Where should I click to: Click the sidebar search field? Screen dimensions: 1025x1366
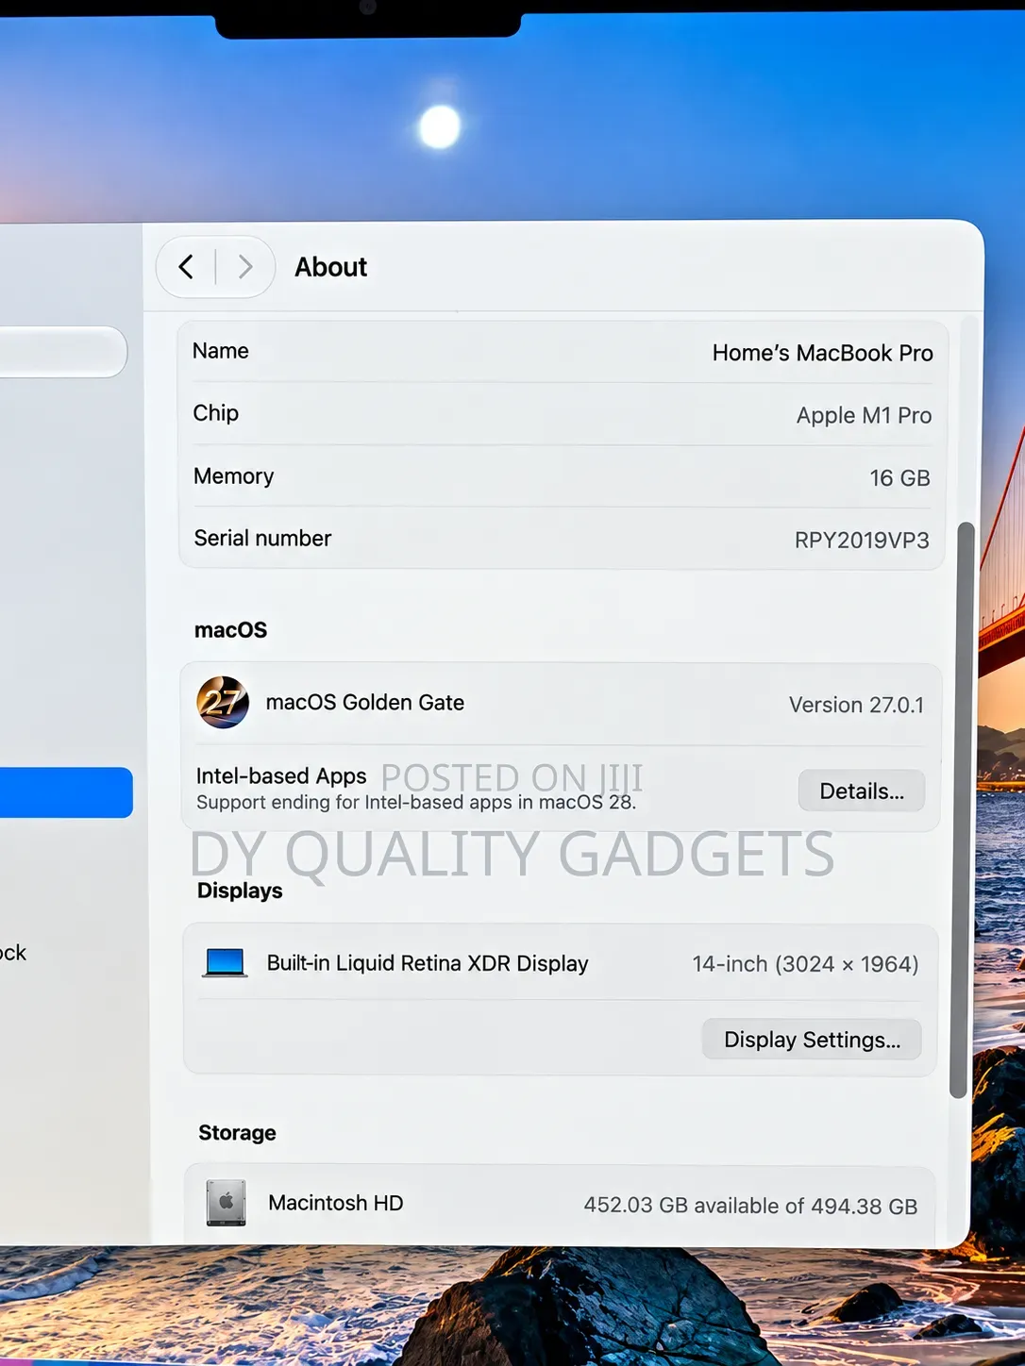coord(62,352)
